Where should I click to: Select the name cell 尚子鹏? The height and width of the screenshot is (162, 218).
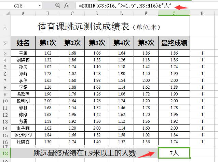pos(23,128)
